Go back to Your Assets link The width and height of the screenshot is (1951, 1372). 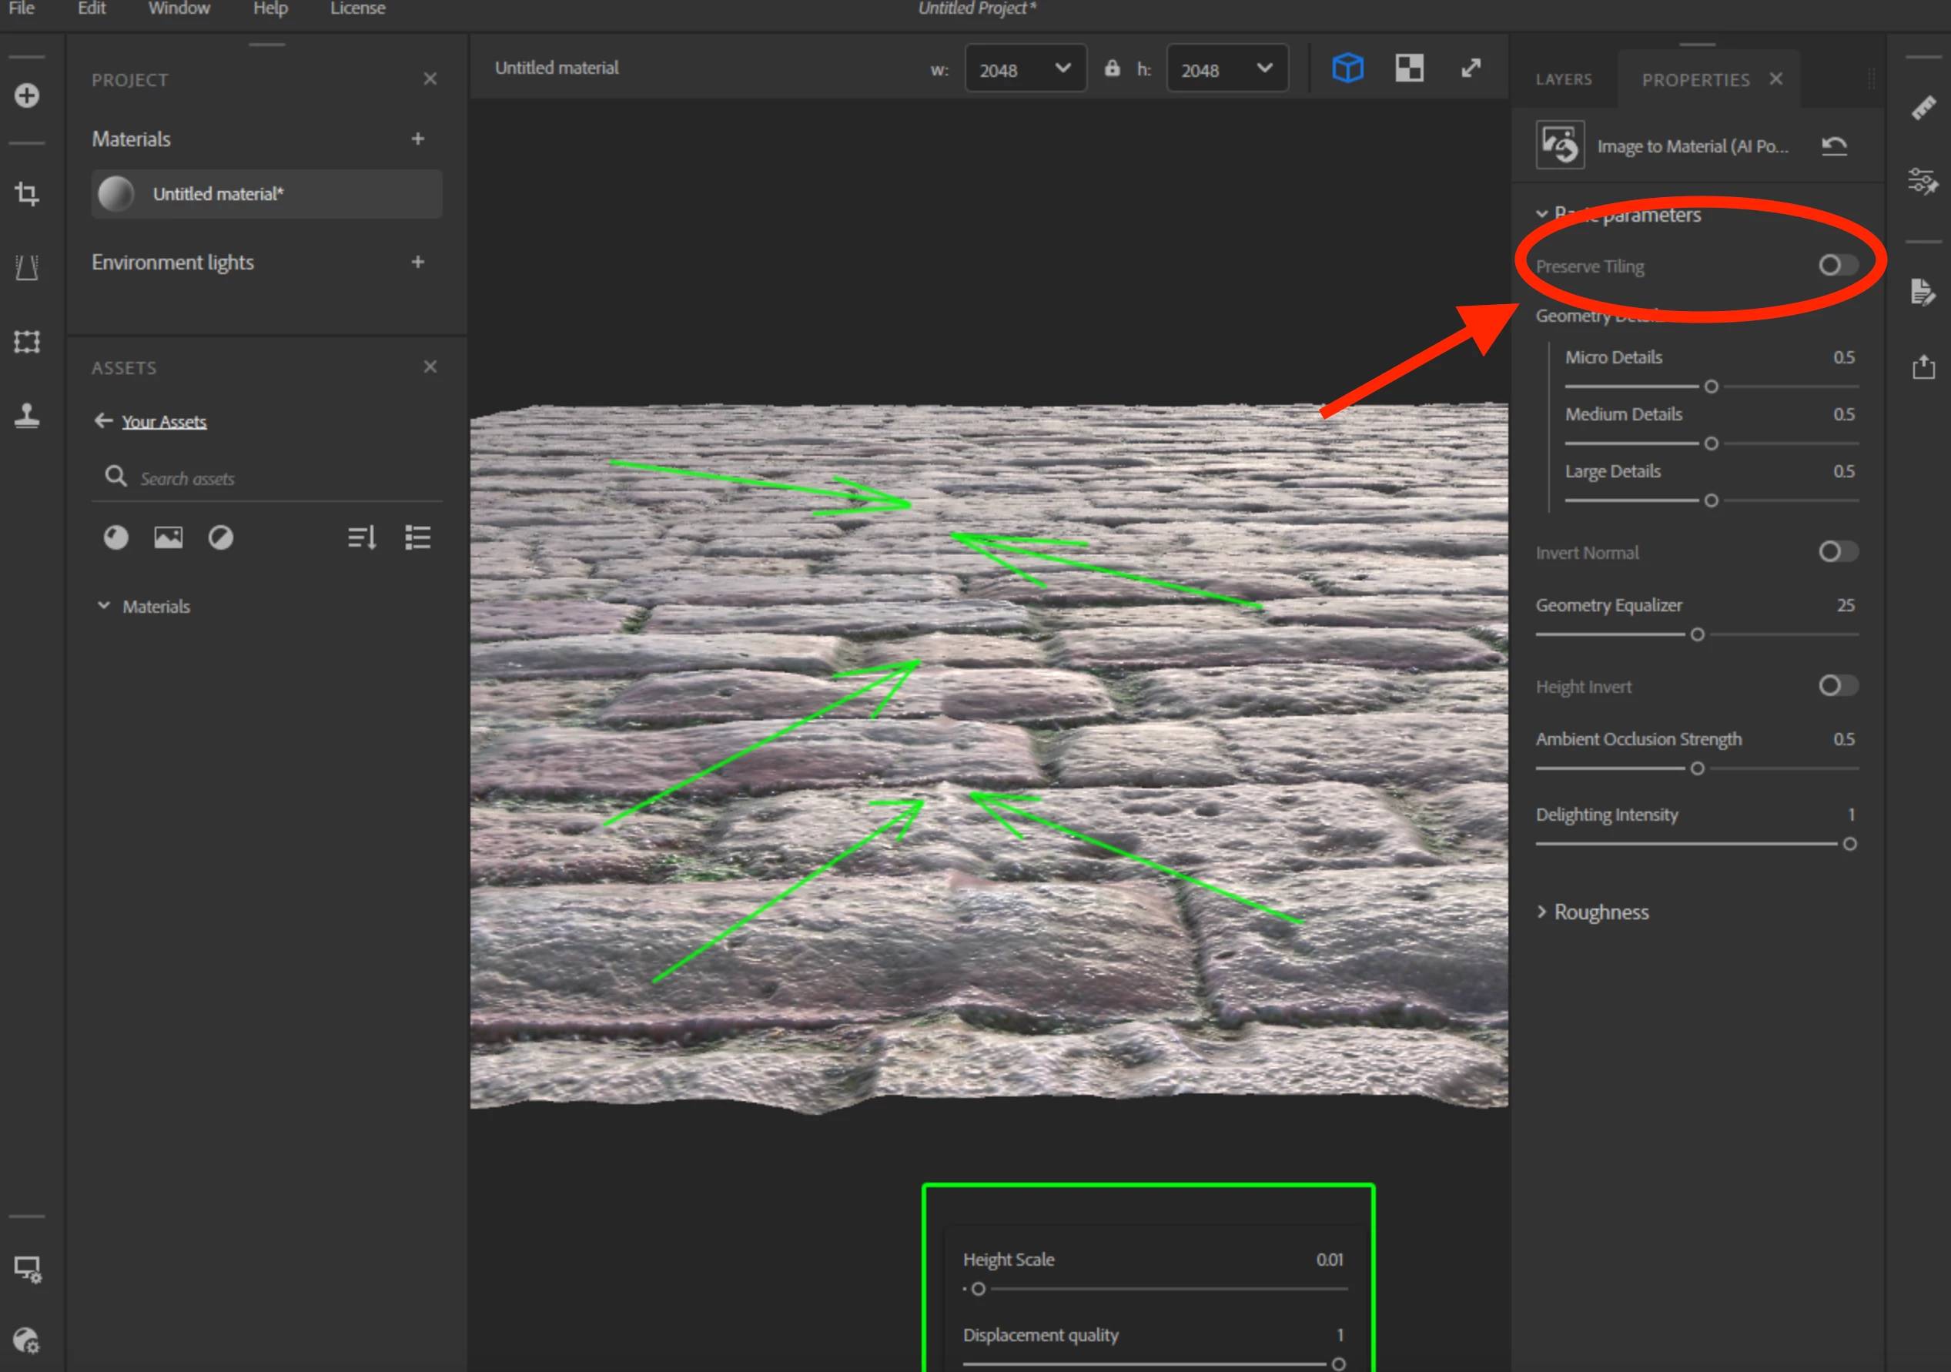(x=163, y=421)
